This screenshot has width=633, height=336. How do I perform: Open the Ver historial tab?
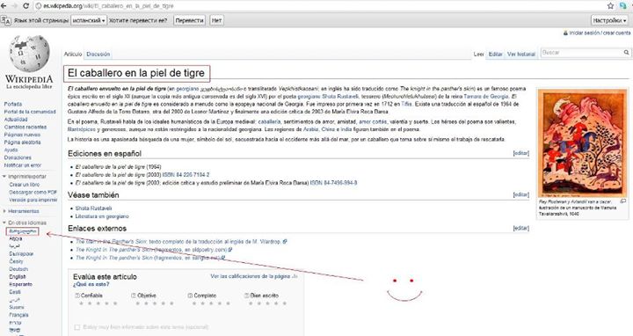[x=521, y=55]
